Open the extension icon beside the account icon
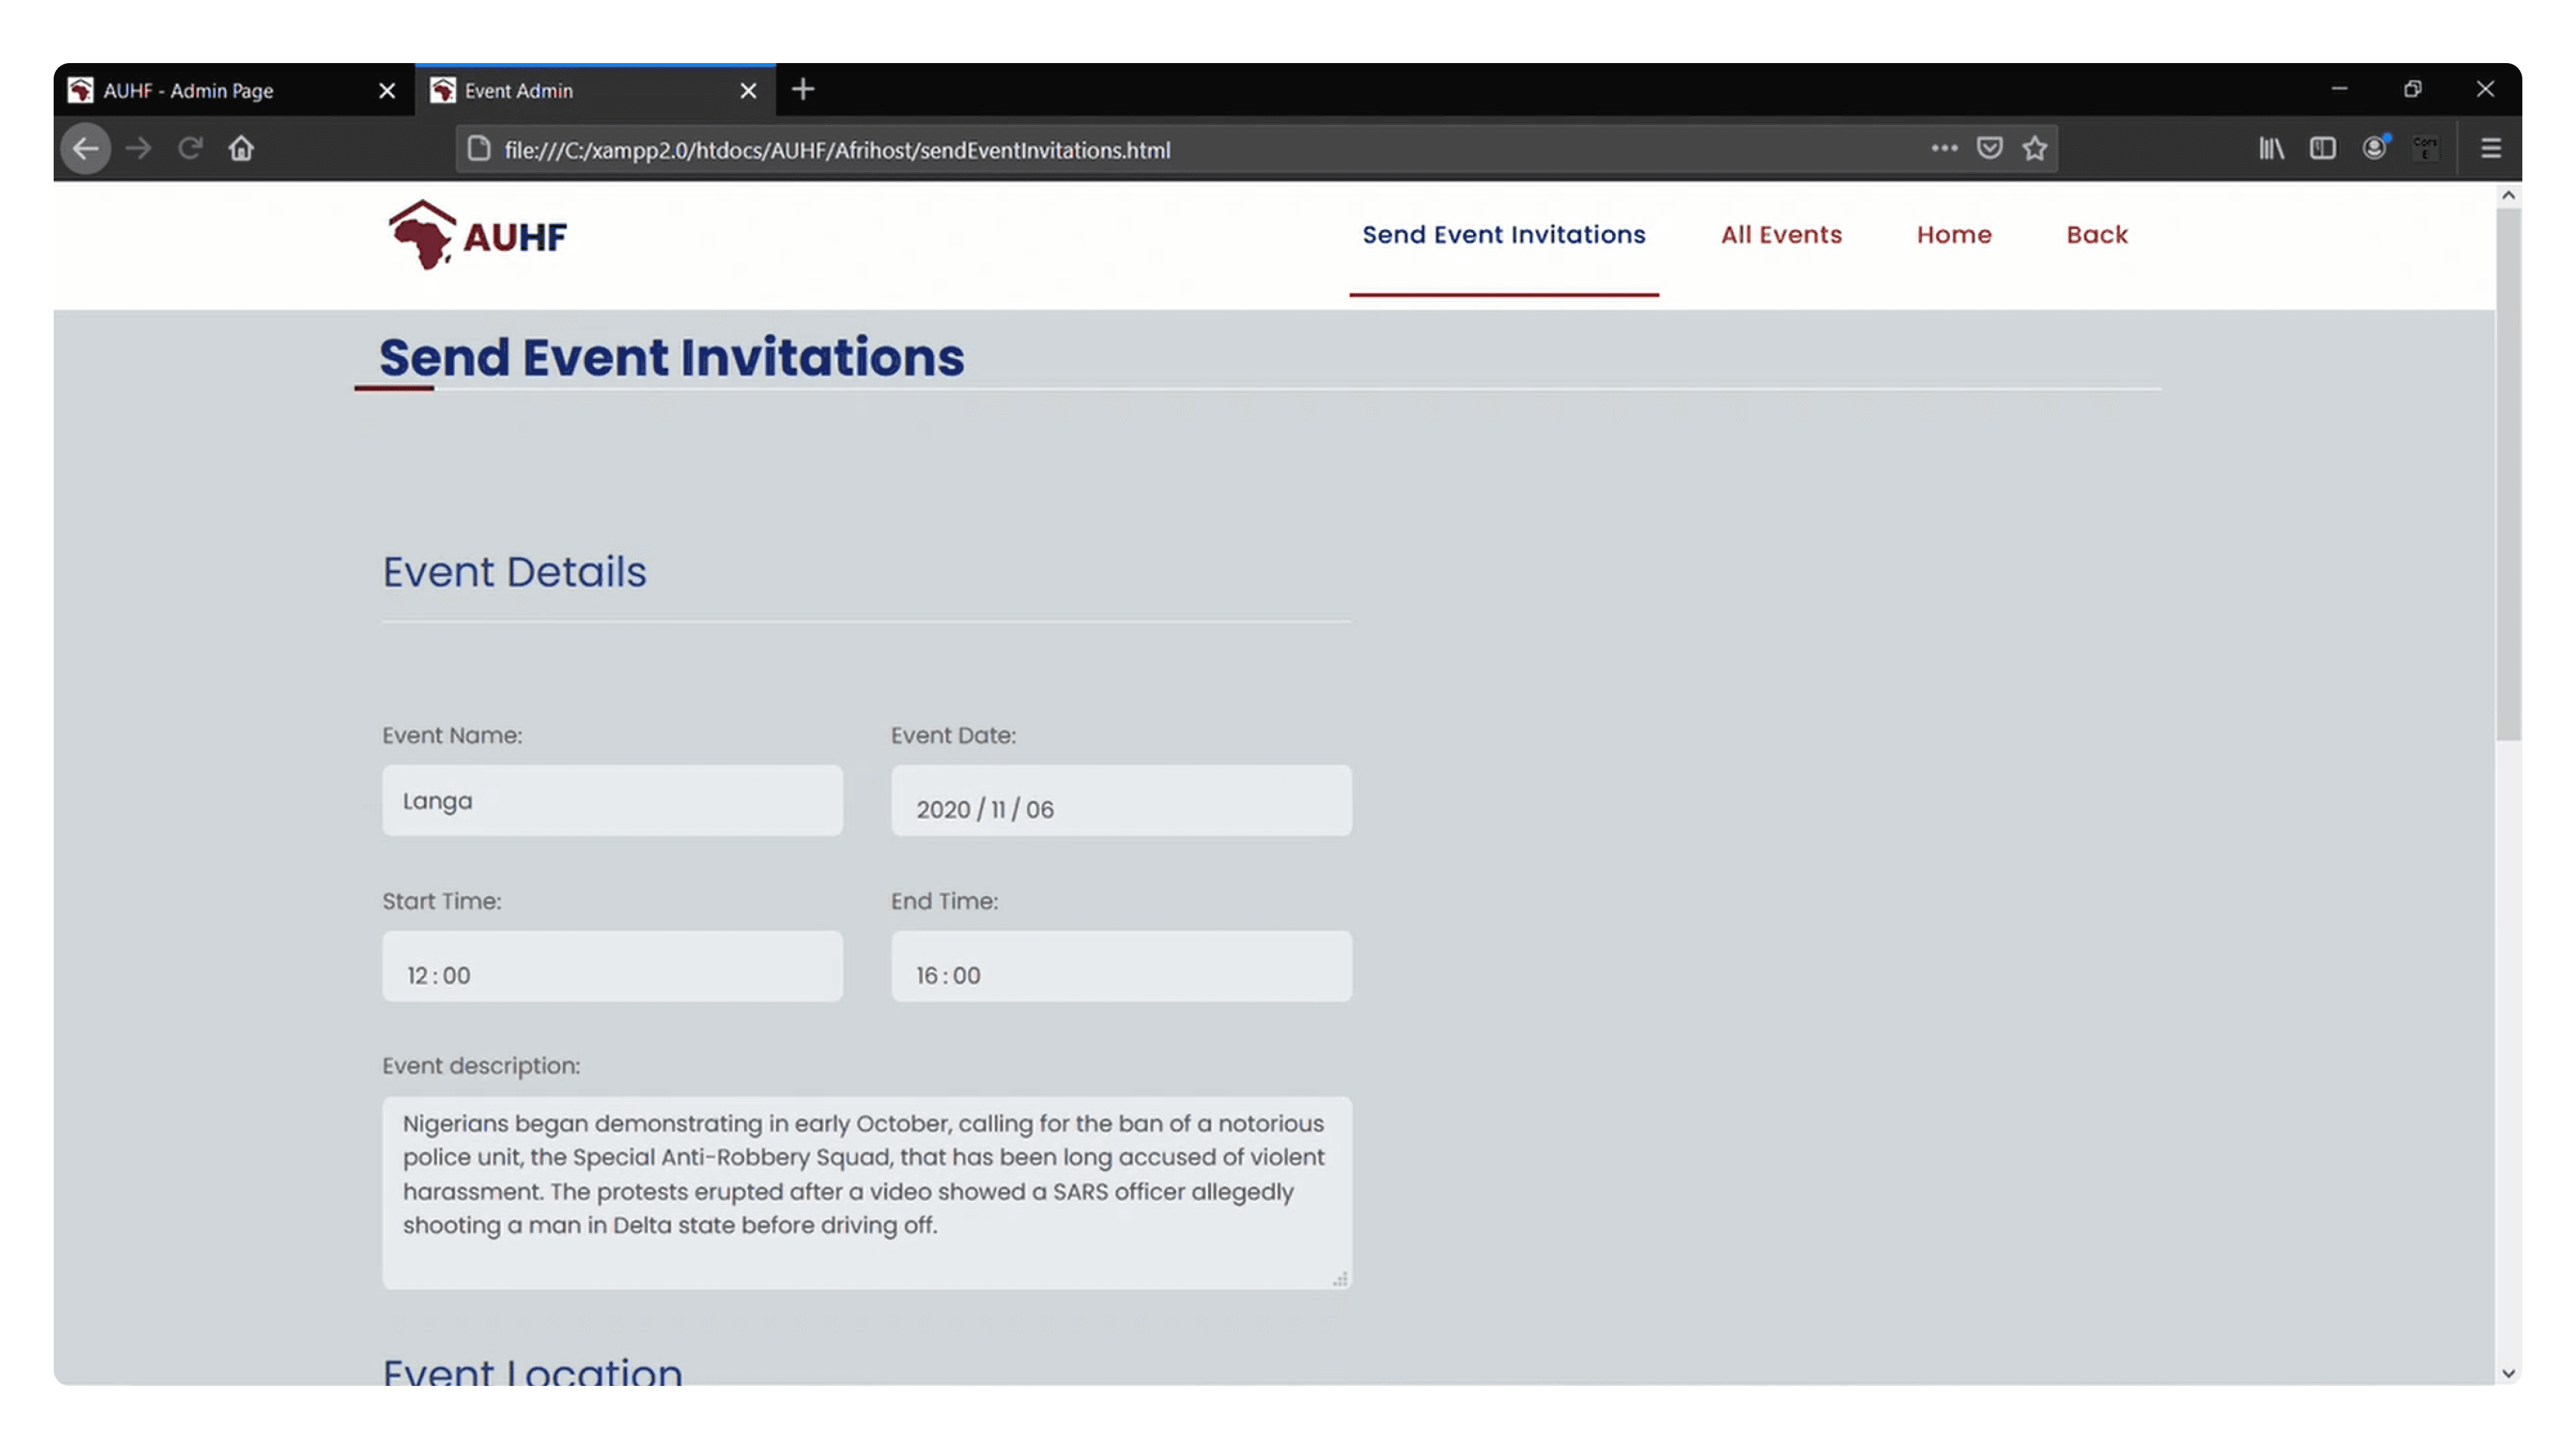This screenshot has width=2576, height=1449. (x=2425, y=148)
